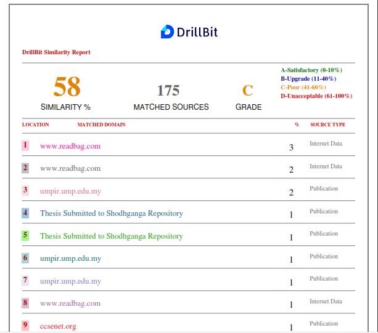Click the red location marker 9
The width and height of the screenshot is (378, 333).
point(25,326)
